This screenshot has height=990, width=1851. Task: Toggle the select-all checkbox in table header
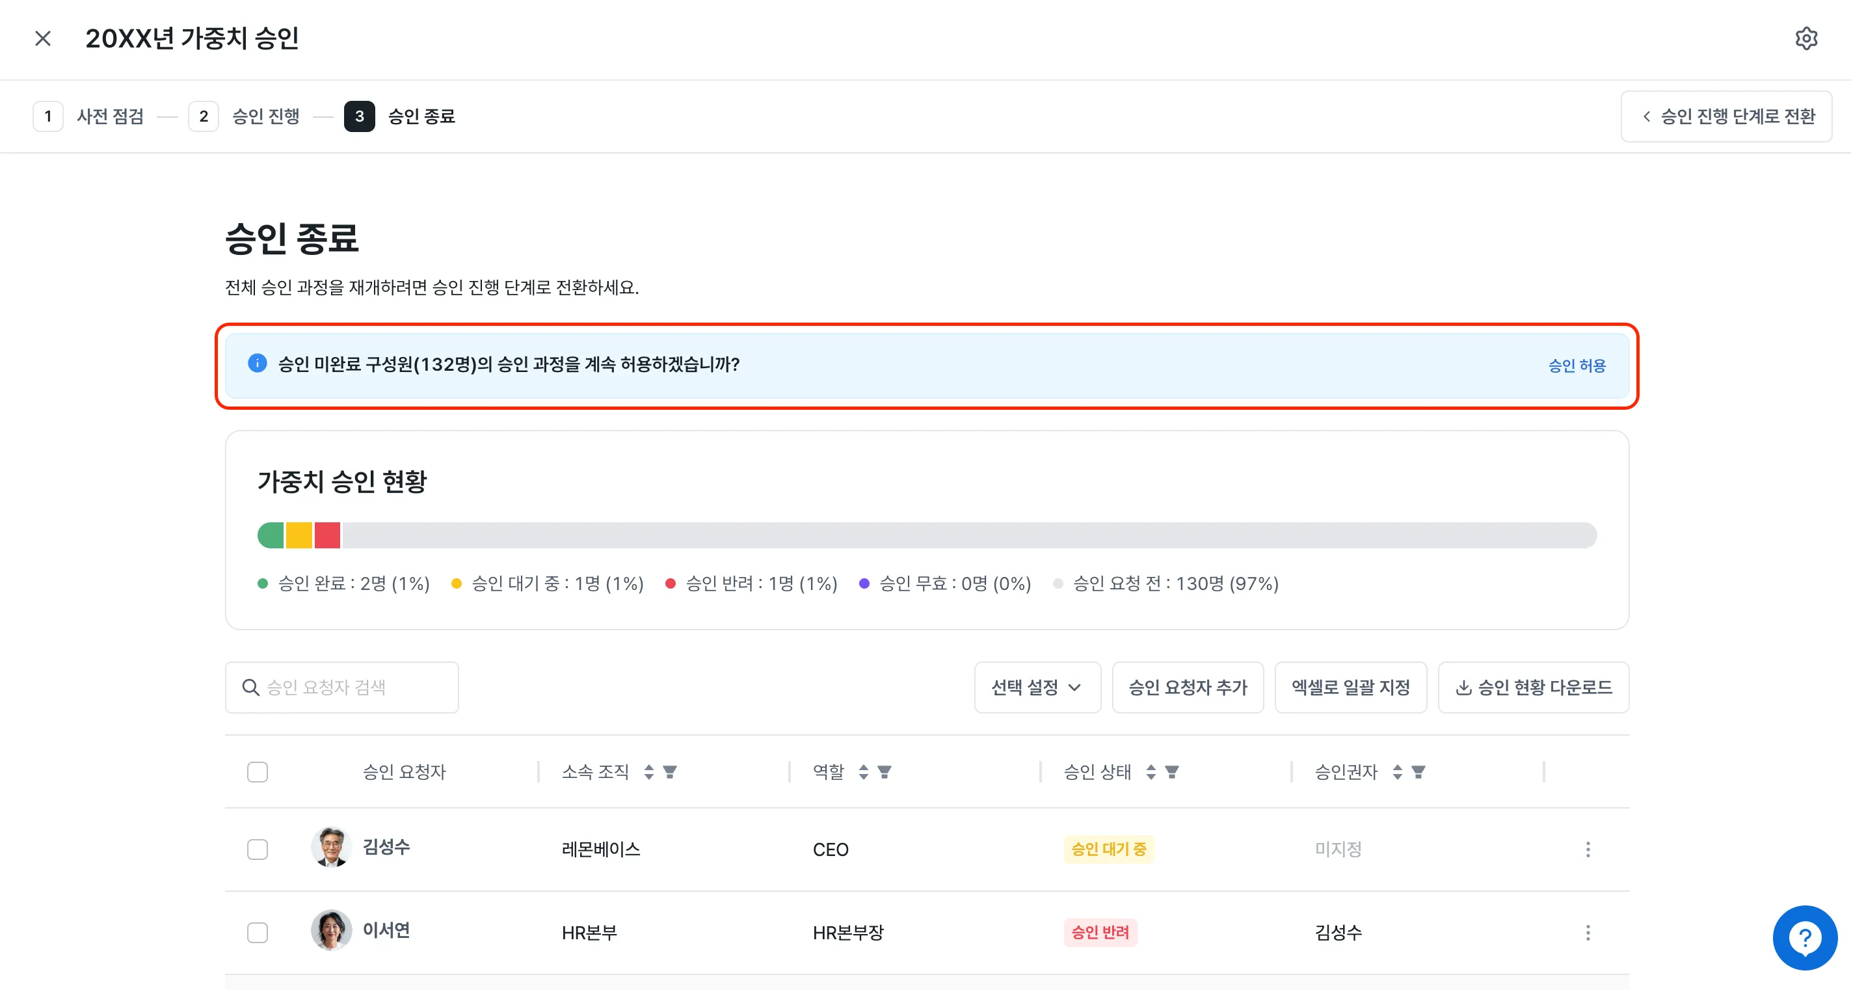(258, 771)
